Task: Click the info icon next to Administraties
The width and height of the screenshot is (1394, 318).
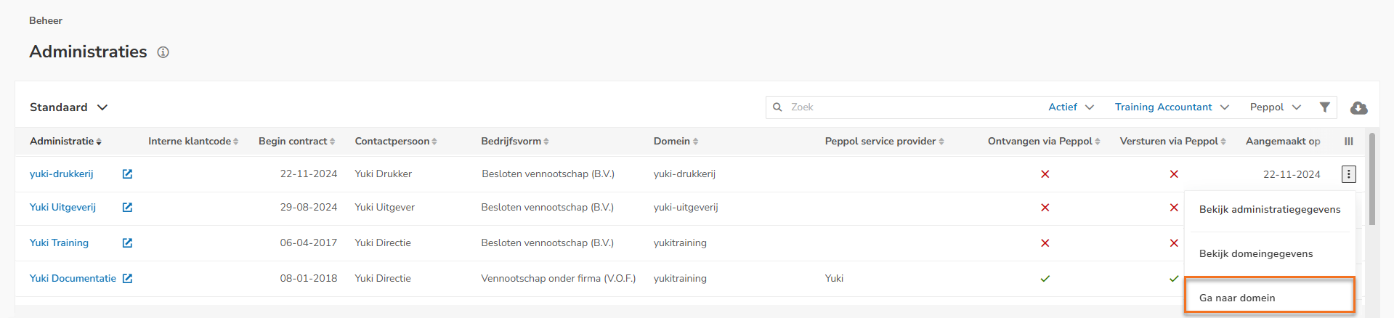Action: coord(163,52)
